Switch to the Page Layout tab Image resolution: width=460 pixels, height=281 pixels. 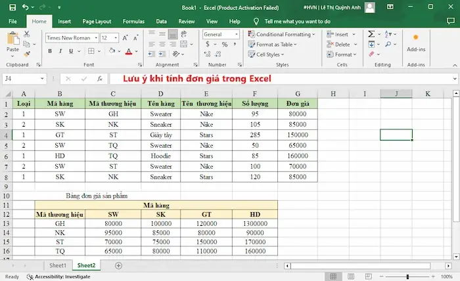pyautogui.click(x=97, y=22)
